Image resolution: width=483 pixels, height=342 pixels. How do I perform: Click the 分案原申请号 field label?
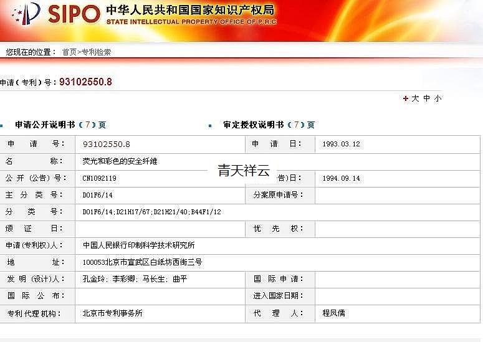278,195
